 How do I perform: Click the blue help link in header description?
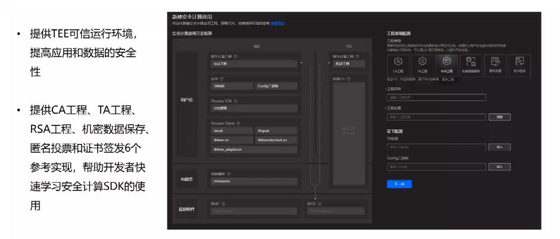coord(278,23)
